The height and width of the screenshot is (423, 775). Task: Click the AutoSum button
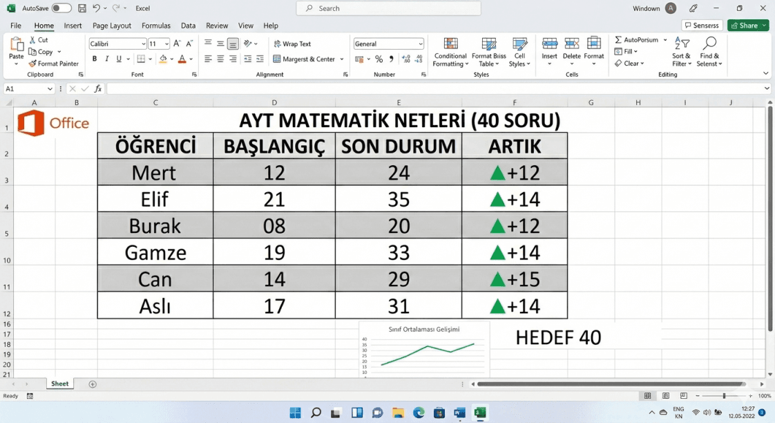[637, 39]
